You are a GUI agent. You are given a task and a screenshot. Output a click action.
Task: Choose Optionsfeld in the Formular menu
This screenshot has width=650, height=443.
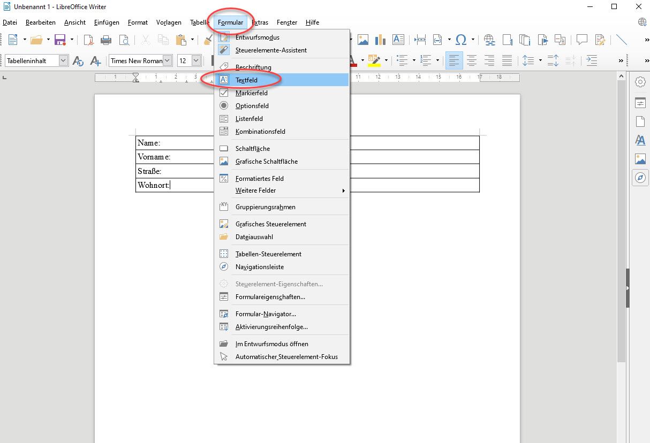(x=282, y=106)
